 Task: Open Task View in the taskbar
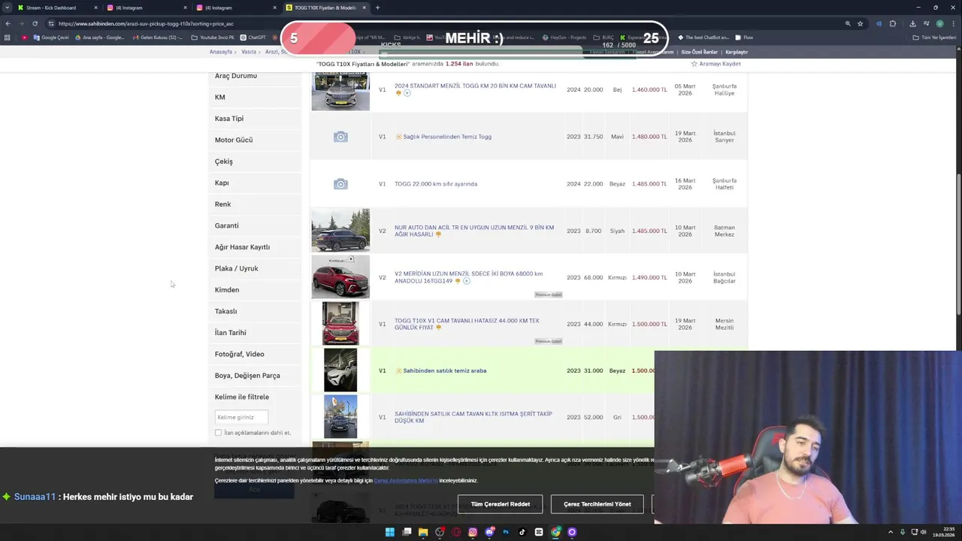tap(407, 532)
